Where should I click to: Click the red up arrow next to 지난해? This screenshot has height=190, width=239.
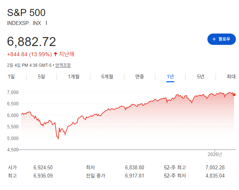55,54
